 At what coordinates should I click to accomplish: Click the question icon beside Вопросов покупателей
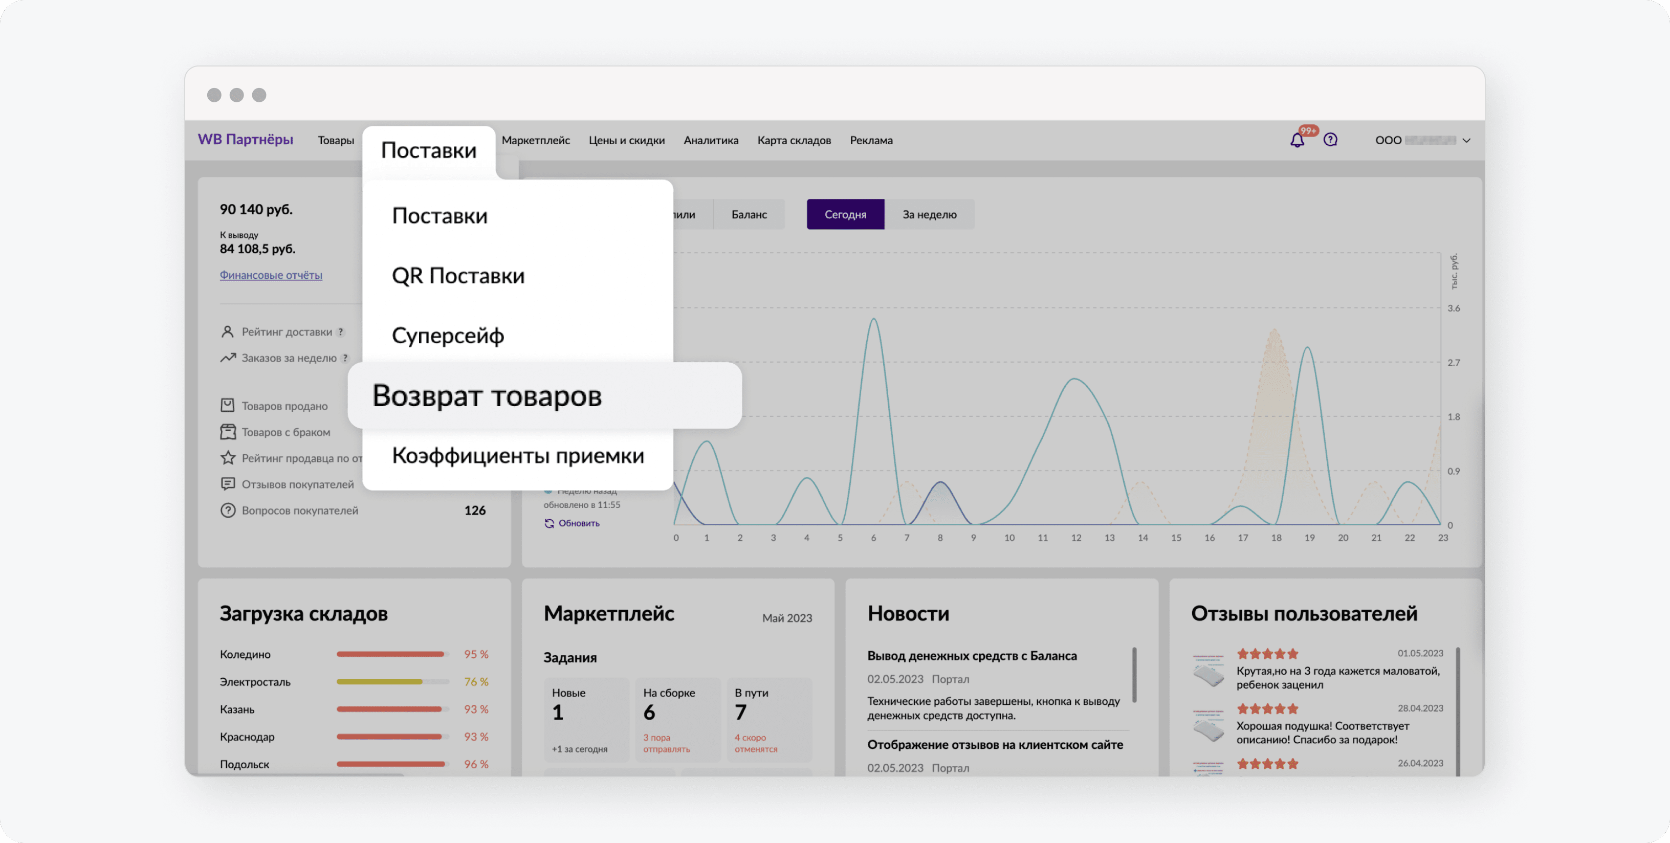[228, 511]
